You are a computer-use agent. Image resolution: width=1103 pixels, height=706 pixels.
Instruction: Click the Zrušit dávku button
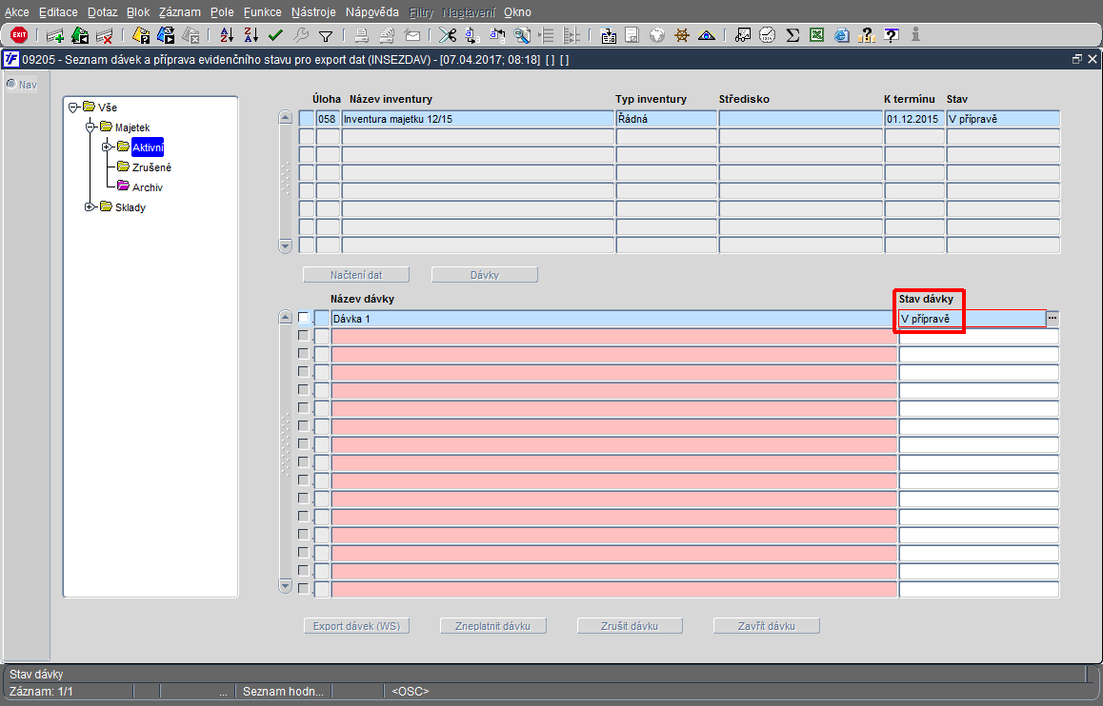point(630,626)
